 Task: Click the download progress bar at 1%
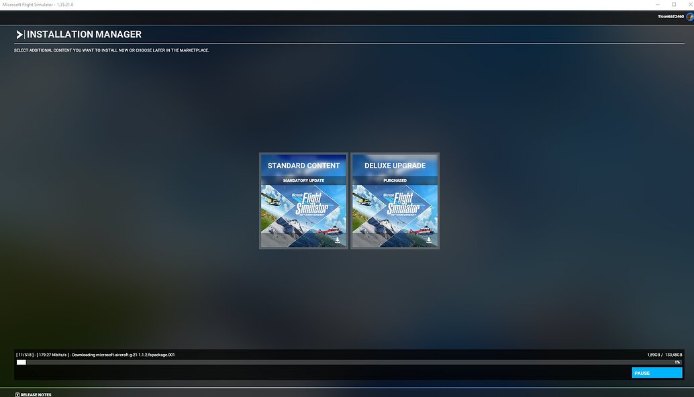click(x=347, y=362)
